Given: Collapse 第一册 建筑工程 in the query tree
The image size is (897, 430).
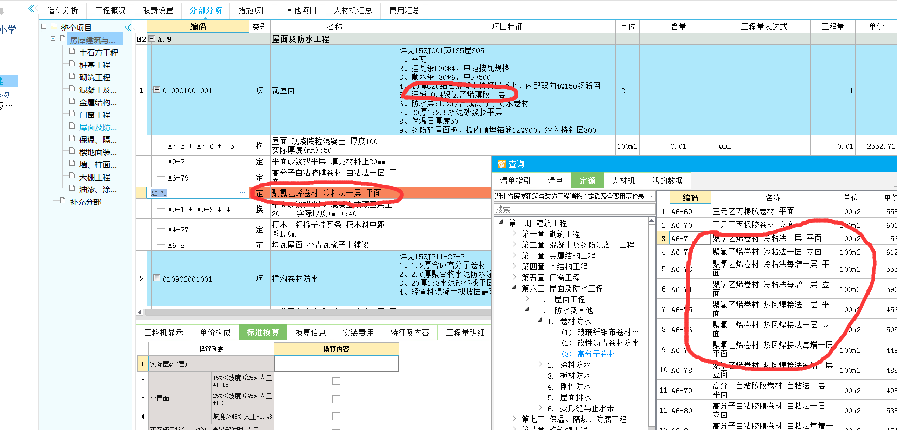Looking at the screenshot, I should click(501, 223).
